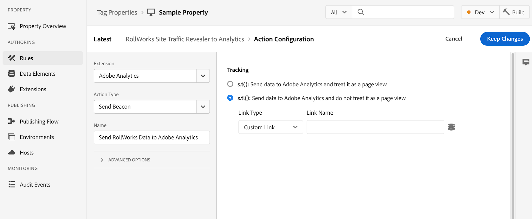Go to Data Elements section

click(x=43, y=74)
